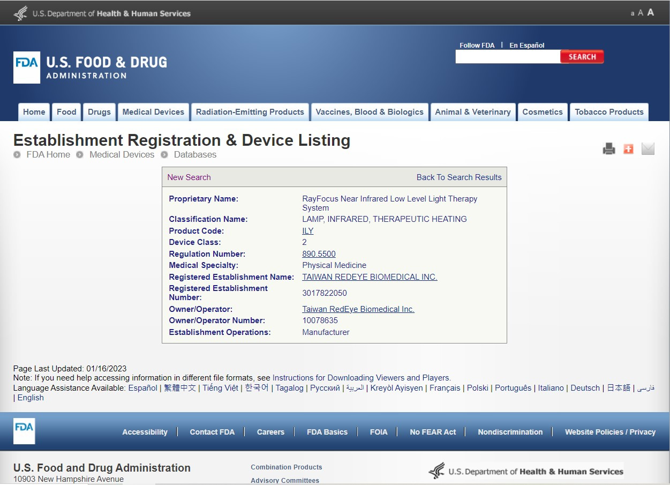Image resolution: width=670 pixels, height=485 pixels.
Task: Click Combination Products footer link
Action: [287, 467]
